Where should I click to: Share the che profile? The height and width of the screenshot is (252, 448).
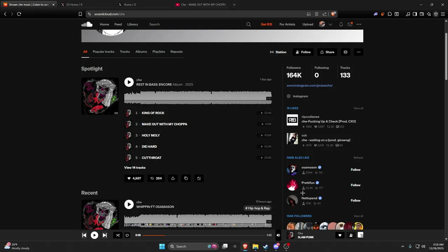click(x=327, y=52)
